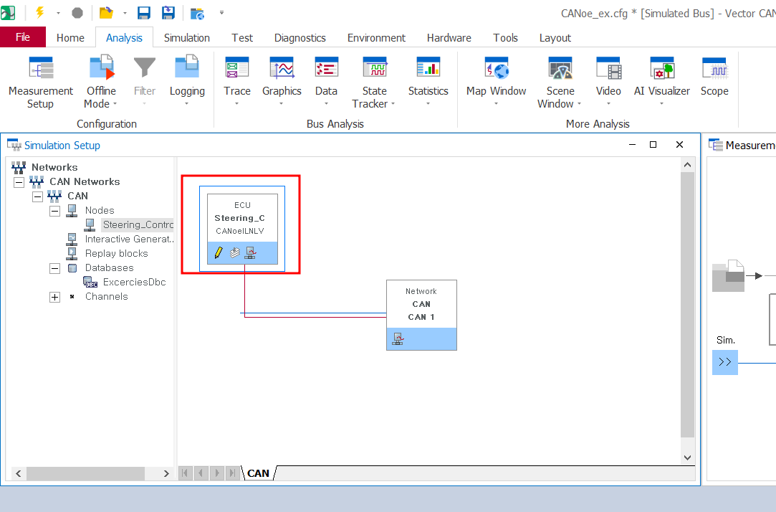
Task: Expand the Channels tree branch
Action: pyautogui.click(x=55, y=297)
